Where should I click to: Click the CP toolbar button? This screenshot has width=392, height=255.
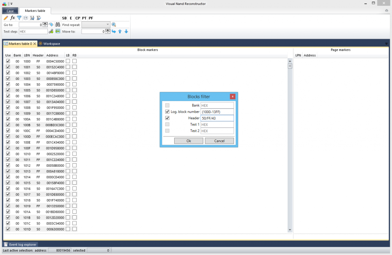tap(78, 18)
